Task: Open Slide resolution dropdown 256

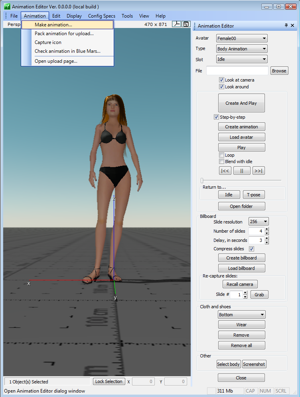Action: (259, 221)
